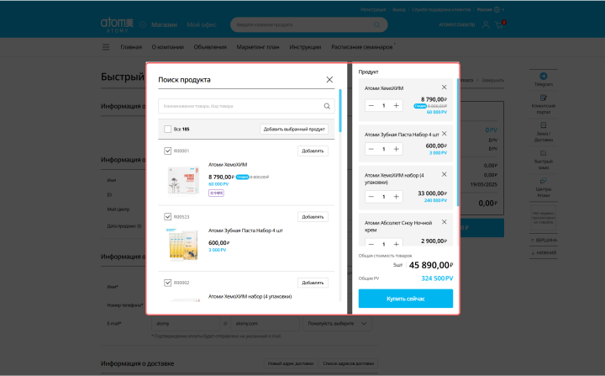This screenshot has width=605, height=376.
Task: Click the Дата продажи info icon
Action: point(139,226)
